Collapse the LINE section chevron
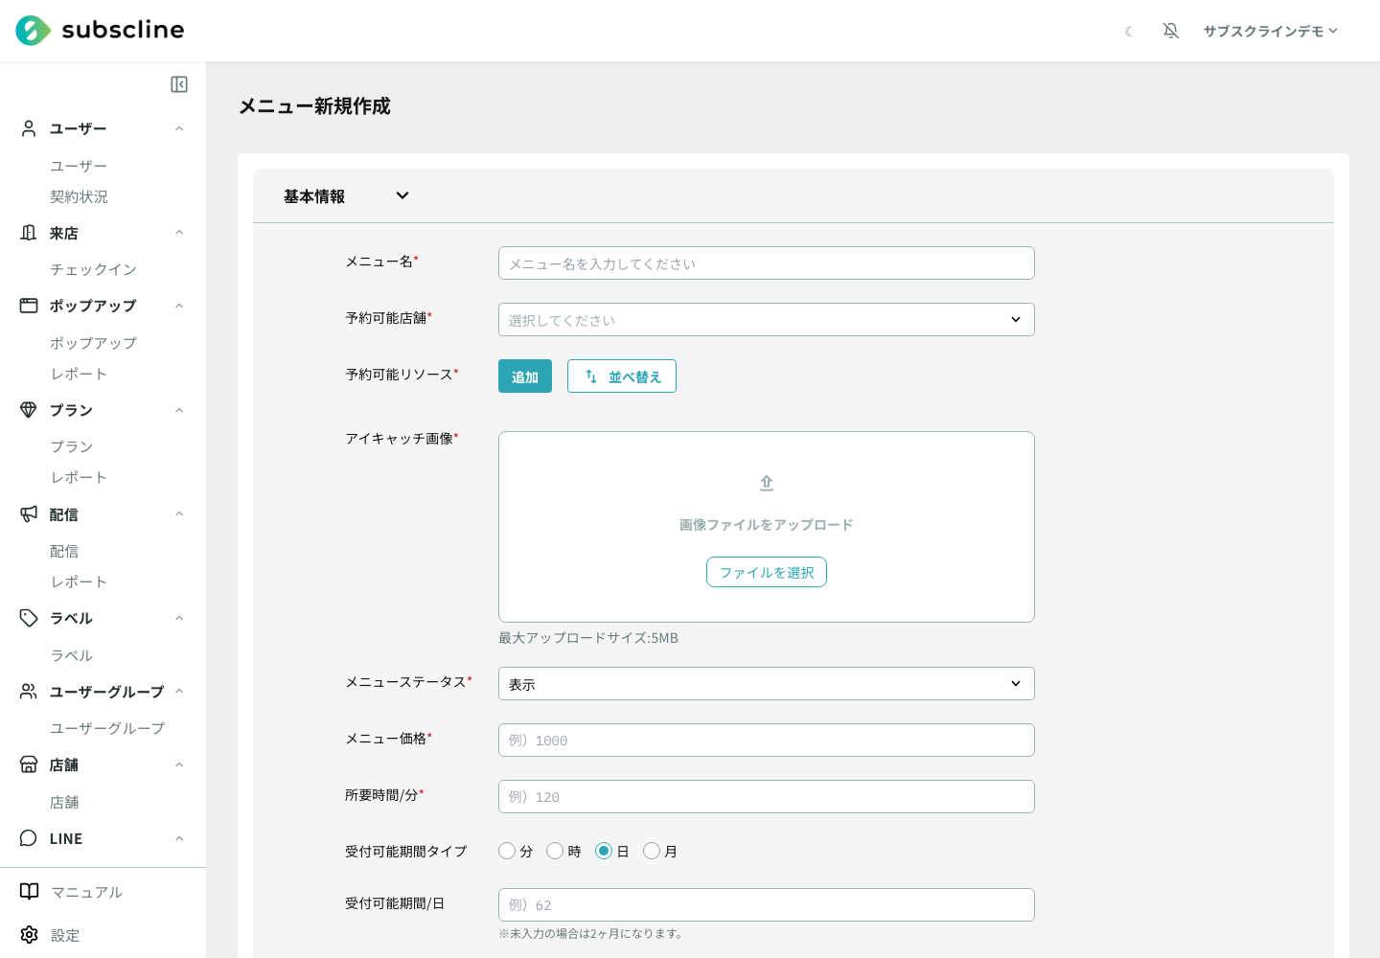Image resolution: width=1380 pixels, height=958 pixels. [179, 838]
